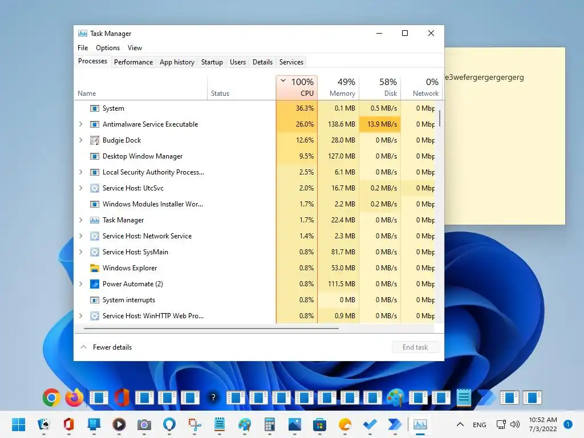Open the Tips lightbulb taskbar icon

[169, 424]
